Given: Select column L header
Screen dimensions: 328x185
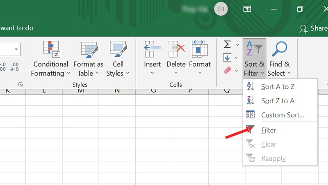Looking at the screenshot, I should coord(44,91).
